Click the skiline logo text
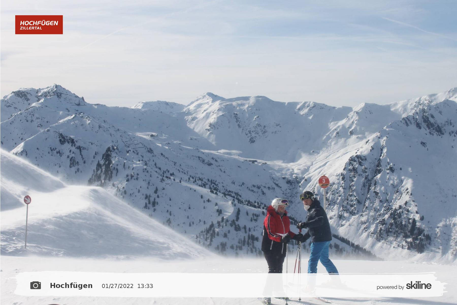The width and height of the screenshot is (457, 305). (418, 285)
